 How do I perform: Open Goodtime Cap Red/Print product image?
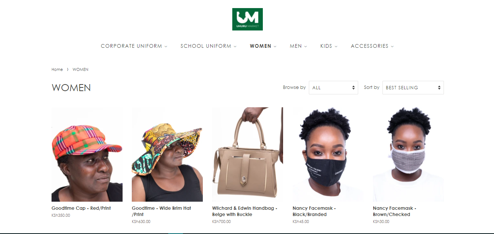(87, 154)
